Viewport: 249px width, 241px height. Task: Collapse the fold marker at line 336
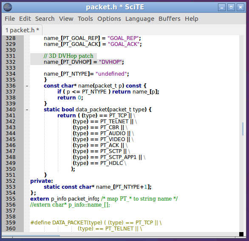[x=27, y=86]
